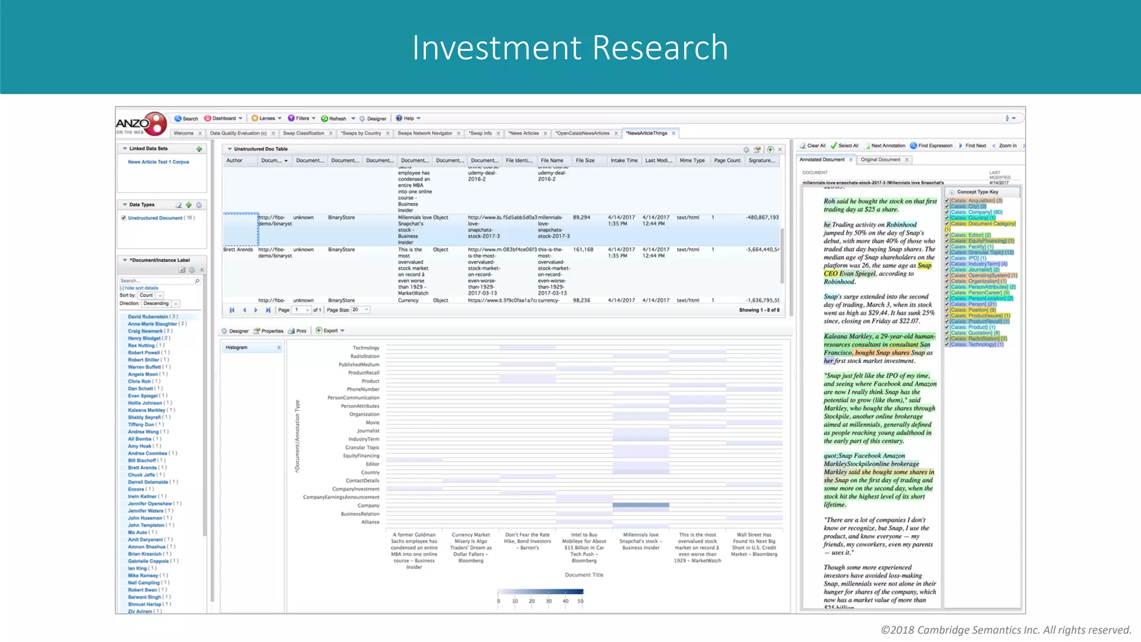The image size is (1141, 642).
Task: Open the Sort by Count dropdown
Action: [x=160, y=295]
